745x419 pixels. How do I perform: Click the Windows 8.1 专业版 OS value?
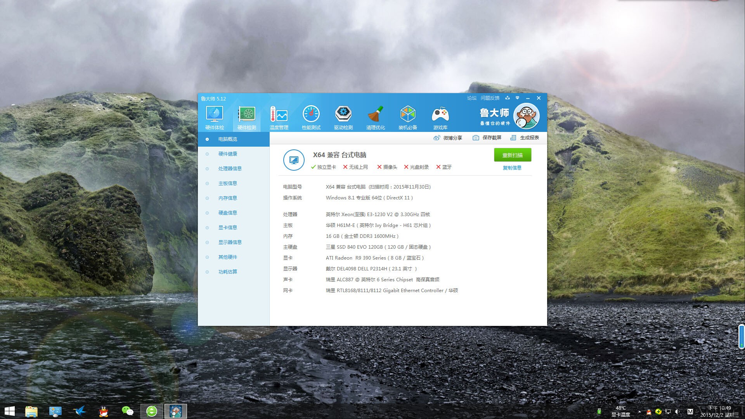[x=369, y=197]
